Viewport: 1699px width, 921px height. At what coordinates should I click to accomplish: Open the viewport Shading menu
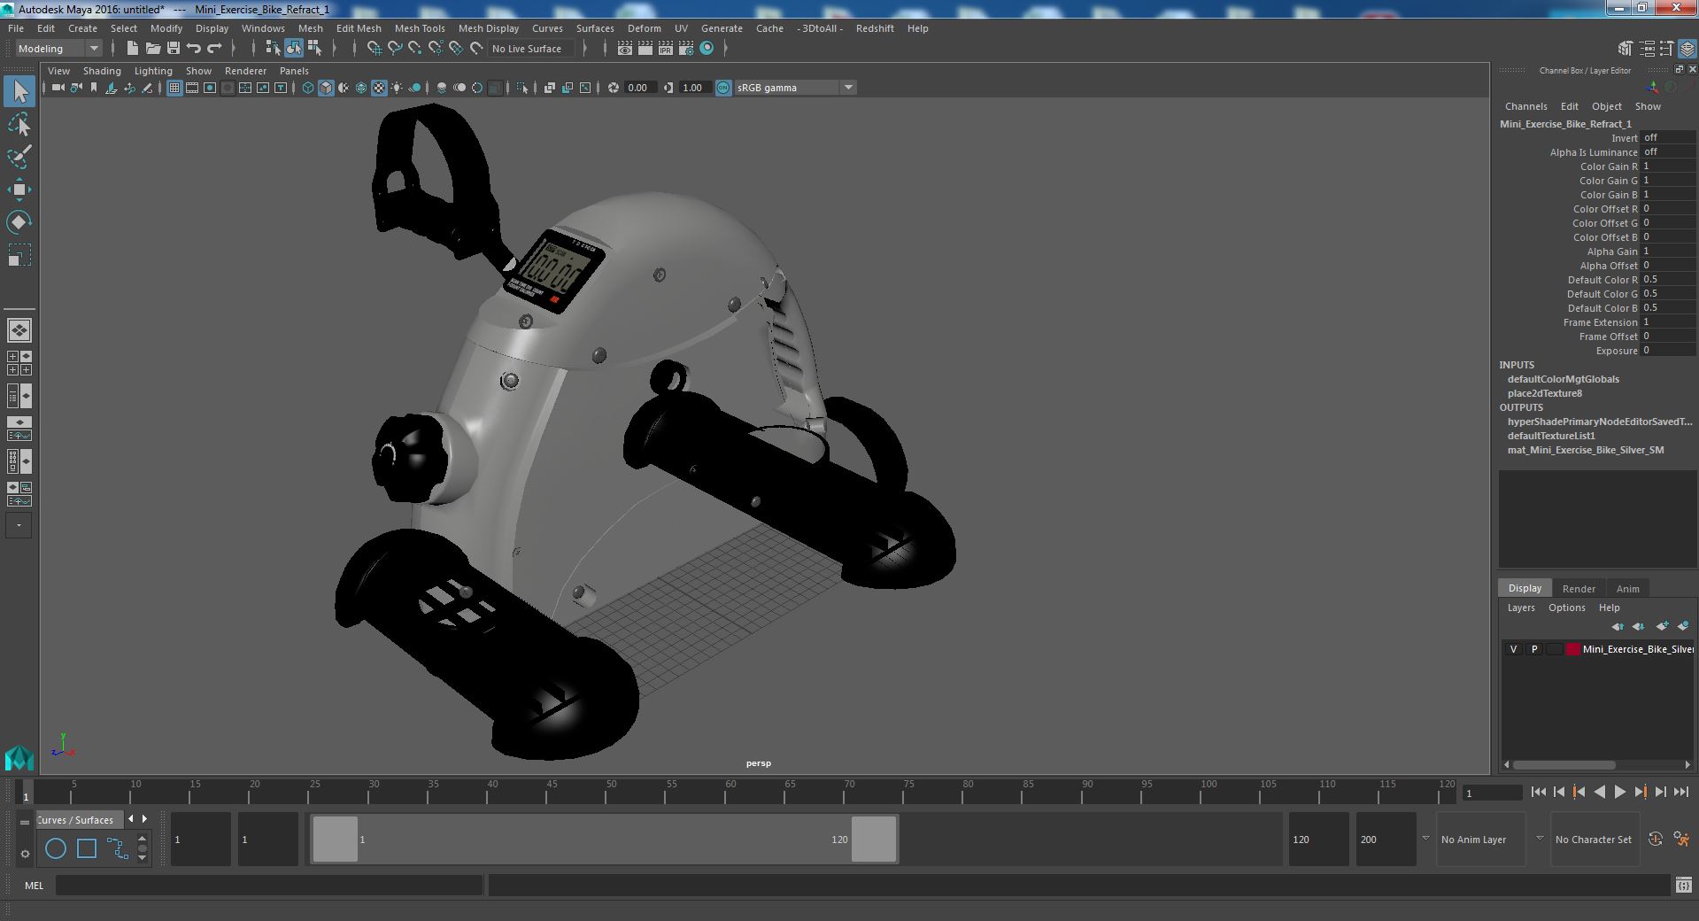click(102, 71)
